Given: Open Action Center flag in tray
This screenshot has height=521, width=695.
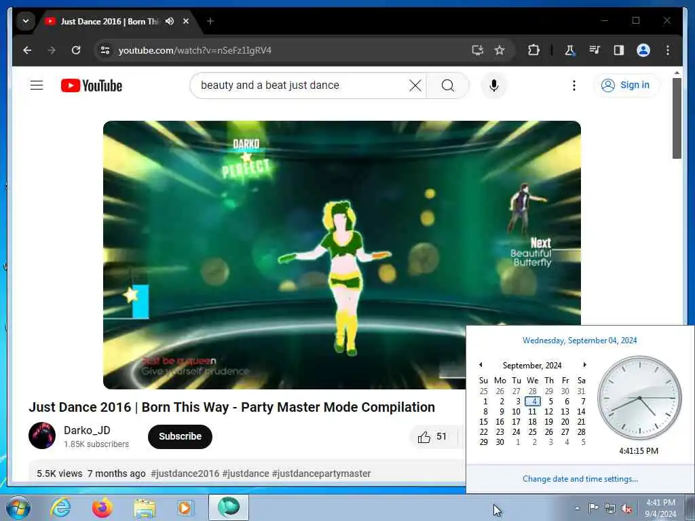Looking at the screenshot, I should tap(593, 507).
